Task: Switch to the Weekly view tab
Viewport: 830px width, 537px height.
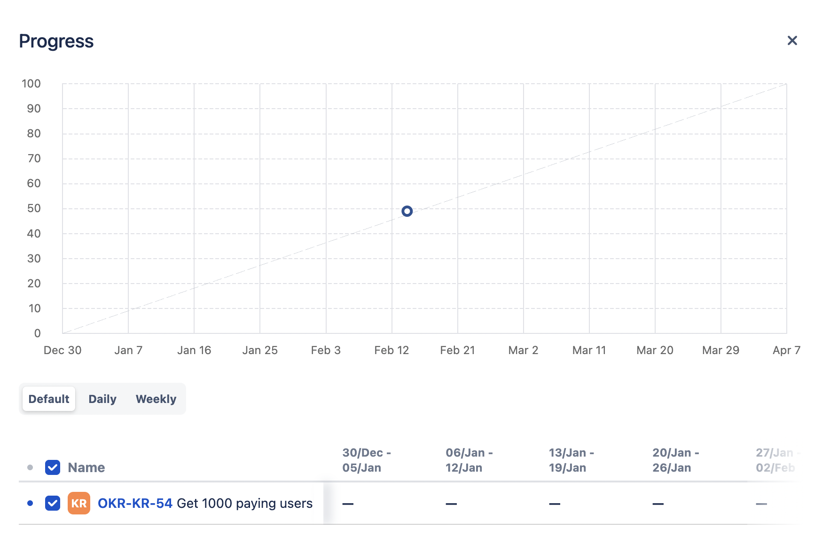Action: (156, 399)
